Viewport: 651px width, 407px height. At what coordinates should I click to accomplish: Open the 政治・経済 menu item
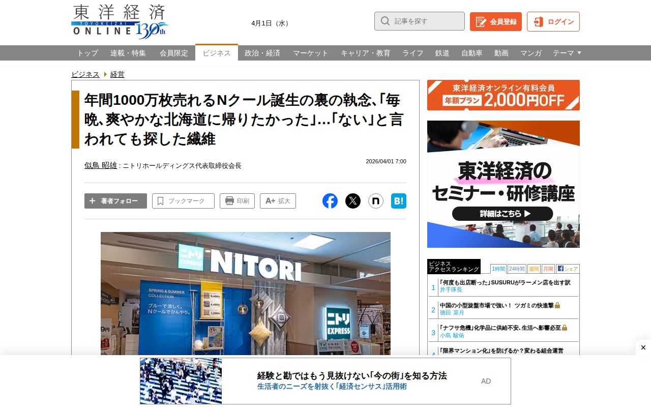pos(262,53)
